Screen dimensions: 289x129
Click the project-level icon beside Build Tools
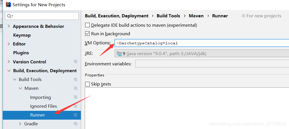tap(75, 79)
